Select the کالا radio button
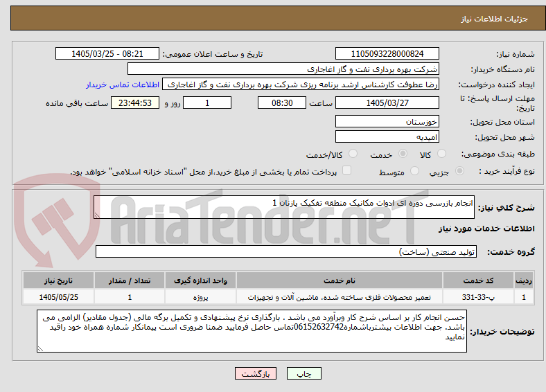This screenshot has height=392, width=546. tap(441, 154)
